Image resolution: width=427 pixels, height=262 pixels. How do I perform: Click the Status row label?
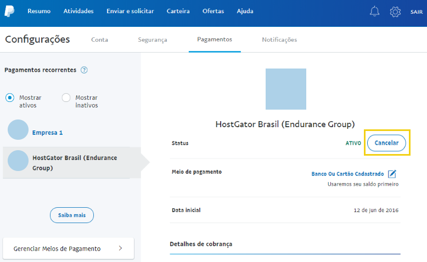coord(180,143)
